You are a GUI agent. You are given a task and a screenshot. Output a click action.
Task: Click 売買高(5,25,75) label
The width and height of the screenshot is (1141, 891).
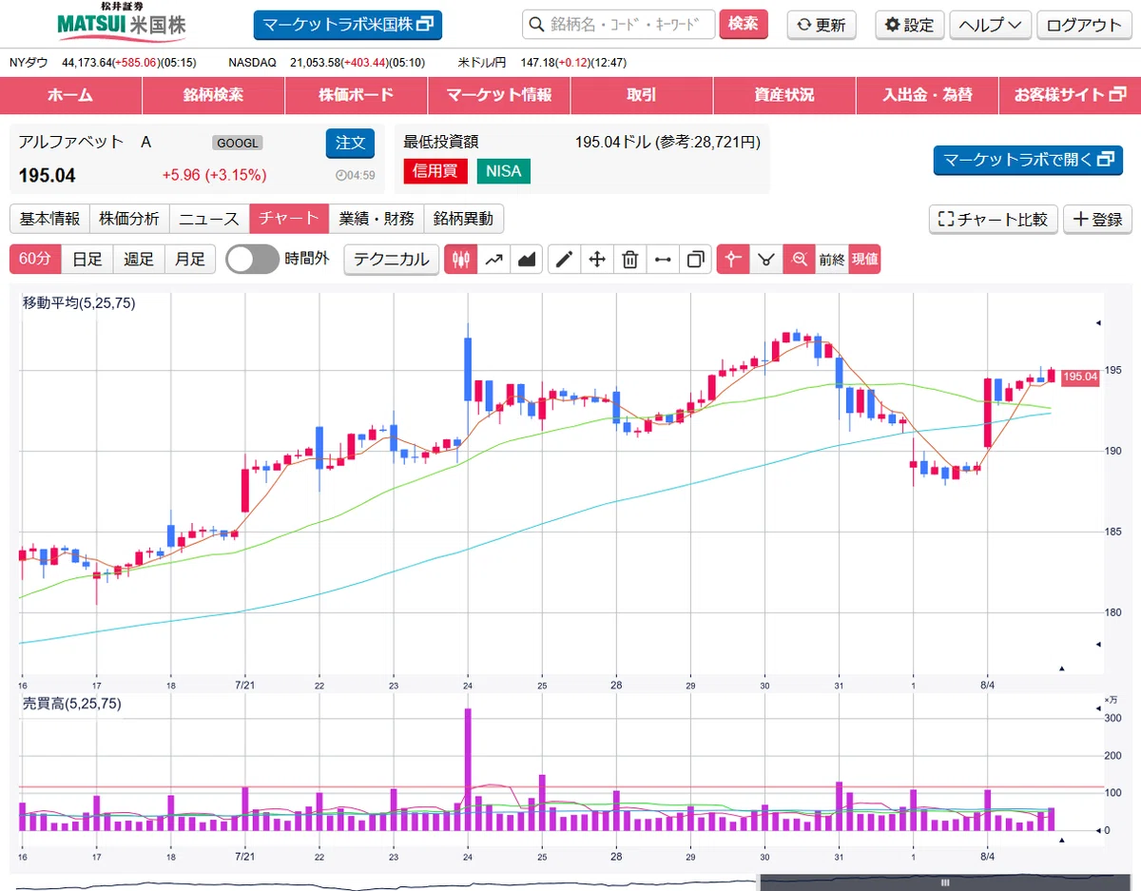pyautogui.click(x=72, y=704)
